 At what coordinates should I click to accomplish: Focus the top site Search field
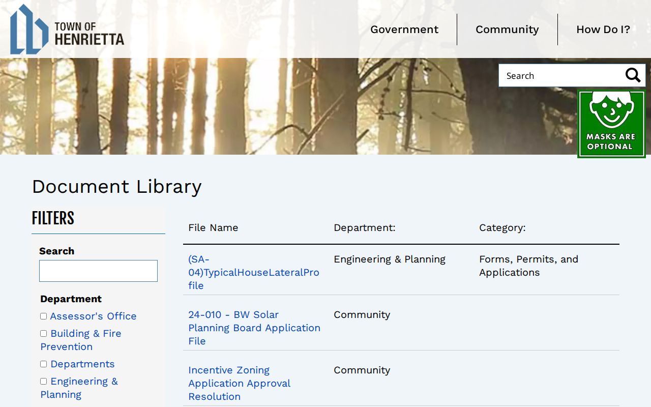[560, 75]
